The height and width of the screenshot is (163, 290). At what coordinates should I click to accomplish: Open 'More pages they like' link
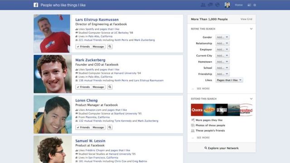[x=209, y=120]
